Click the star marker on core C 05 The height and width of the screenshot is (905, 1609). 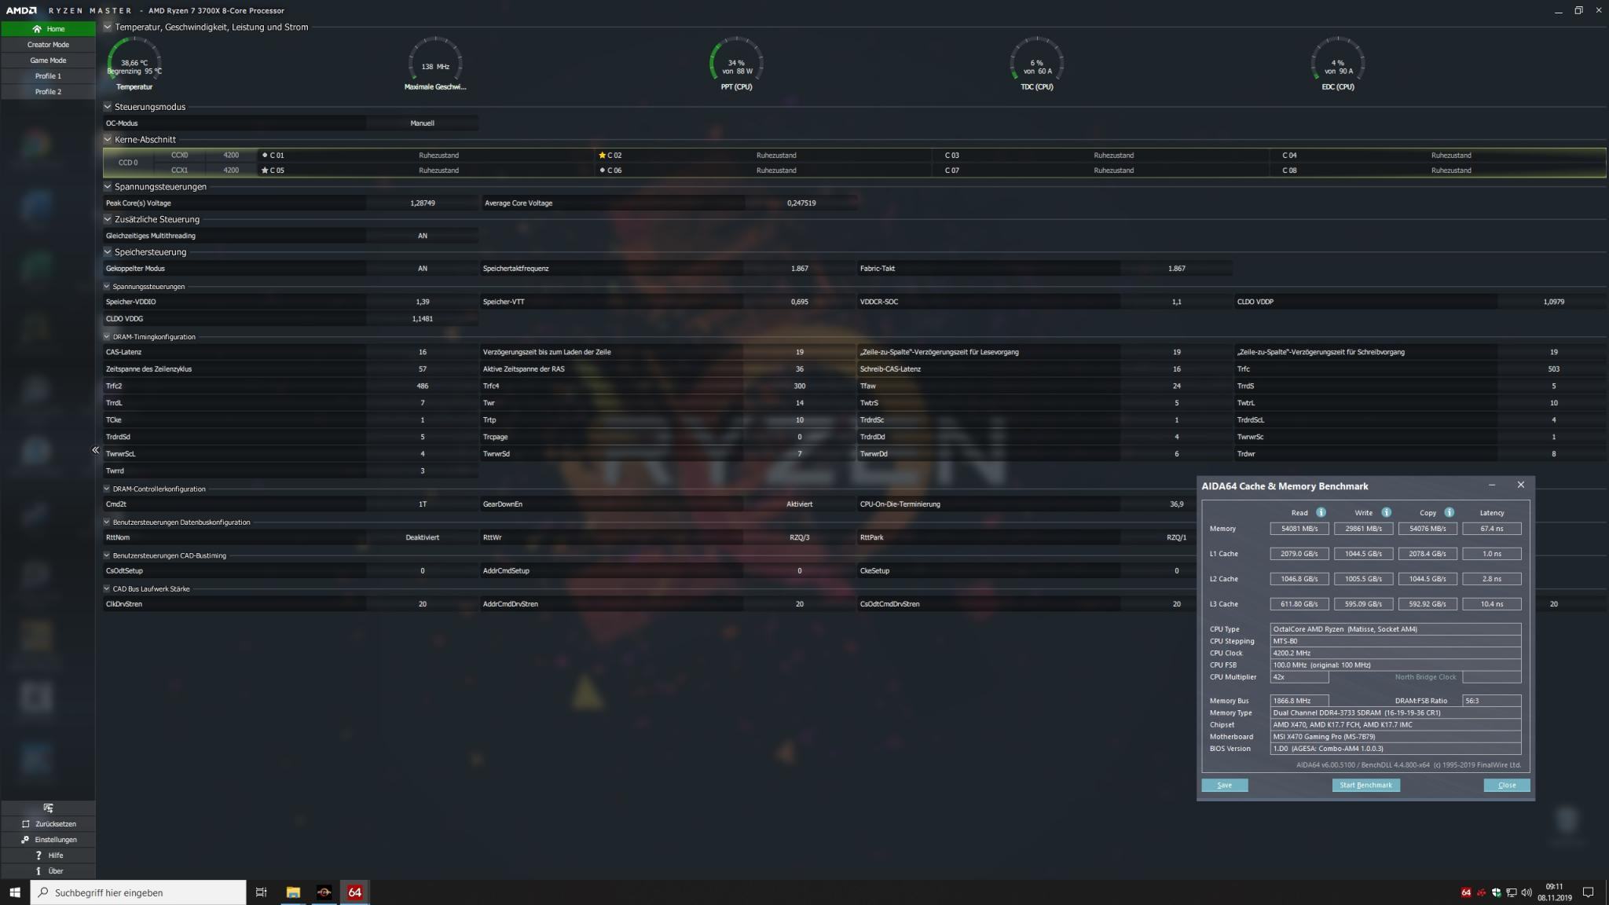[x=265, y=170]
